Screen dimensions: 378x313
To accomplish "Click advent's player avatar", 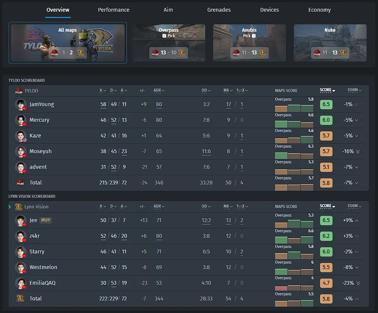I will click(21, 167).
